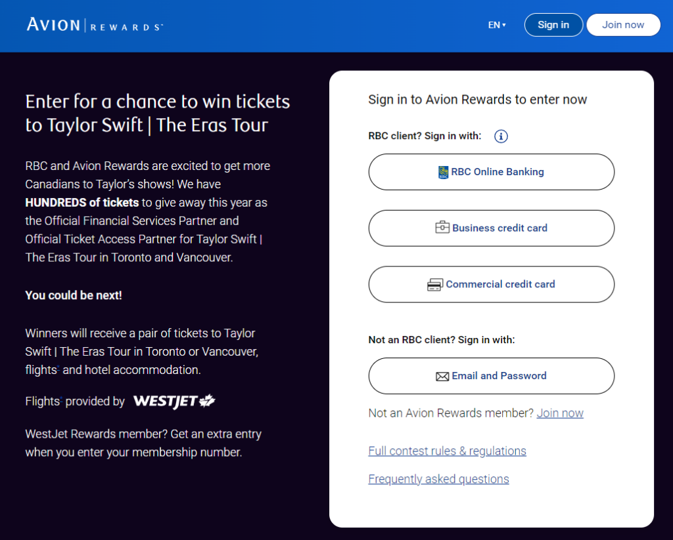Select the Commercial credit card sign-in option

(x=491, y=284)
